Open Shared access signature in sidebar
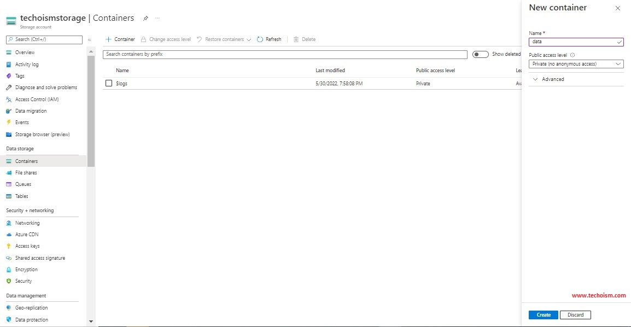631x327 pixels. coord(40,258)
